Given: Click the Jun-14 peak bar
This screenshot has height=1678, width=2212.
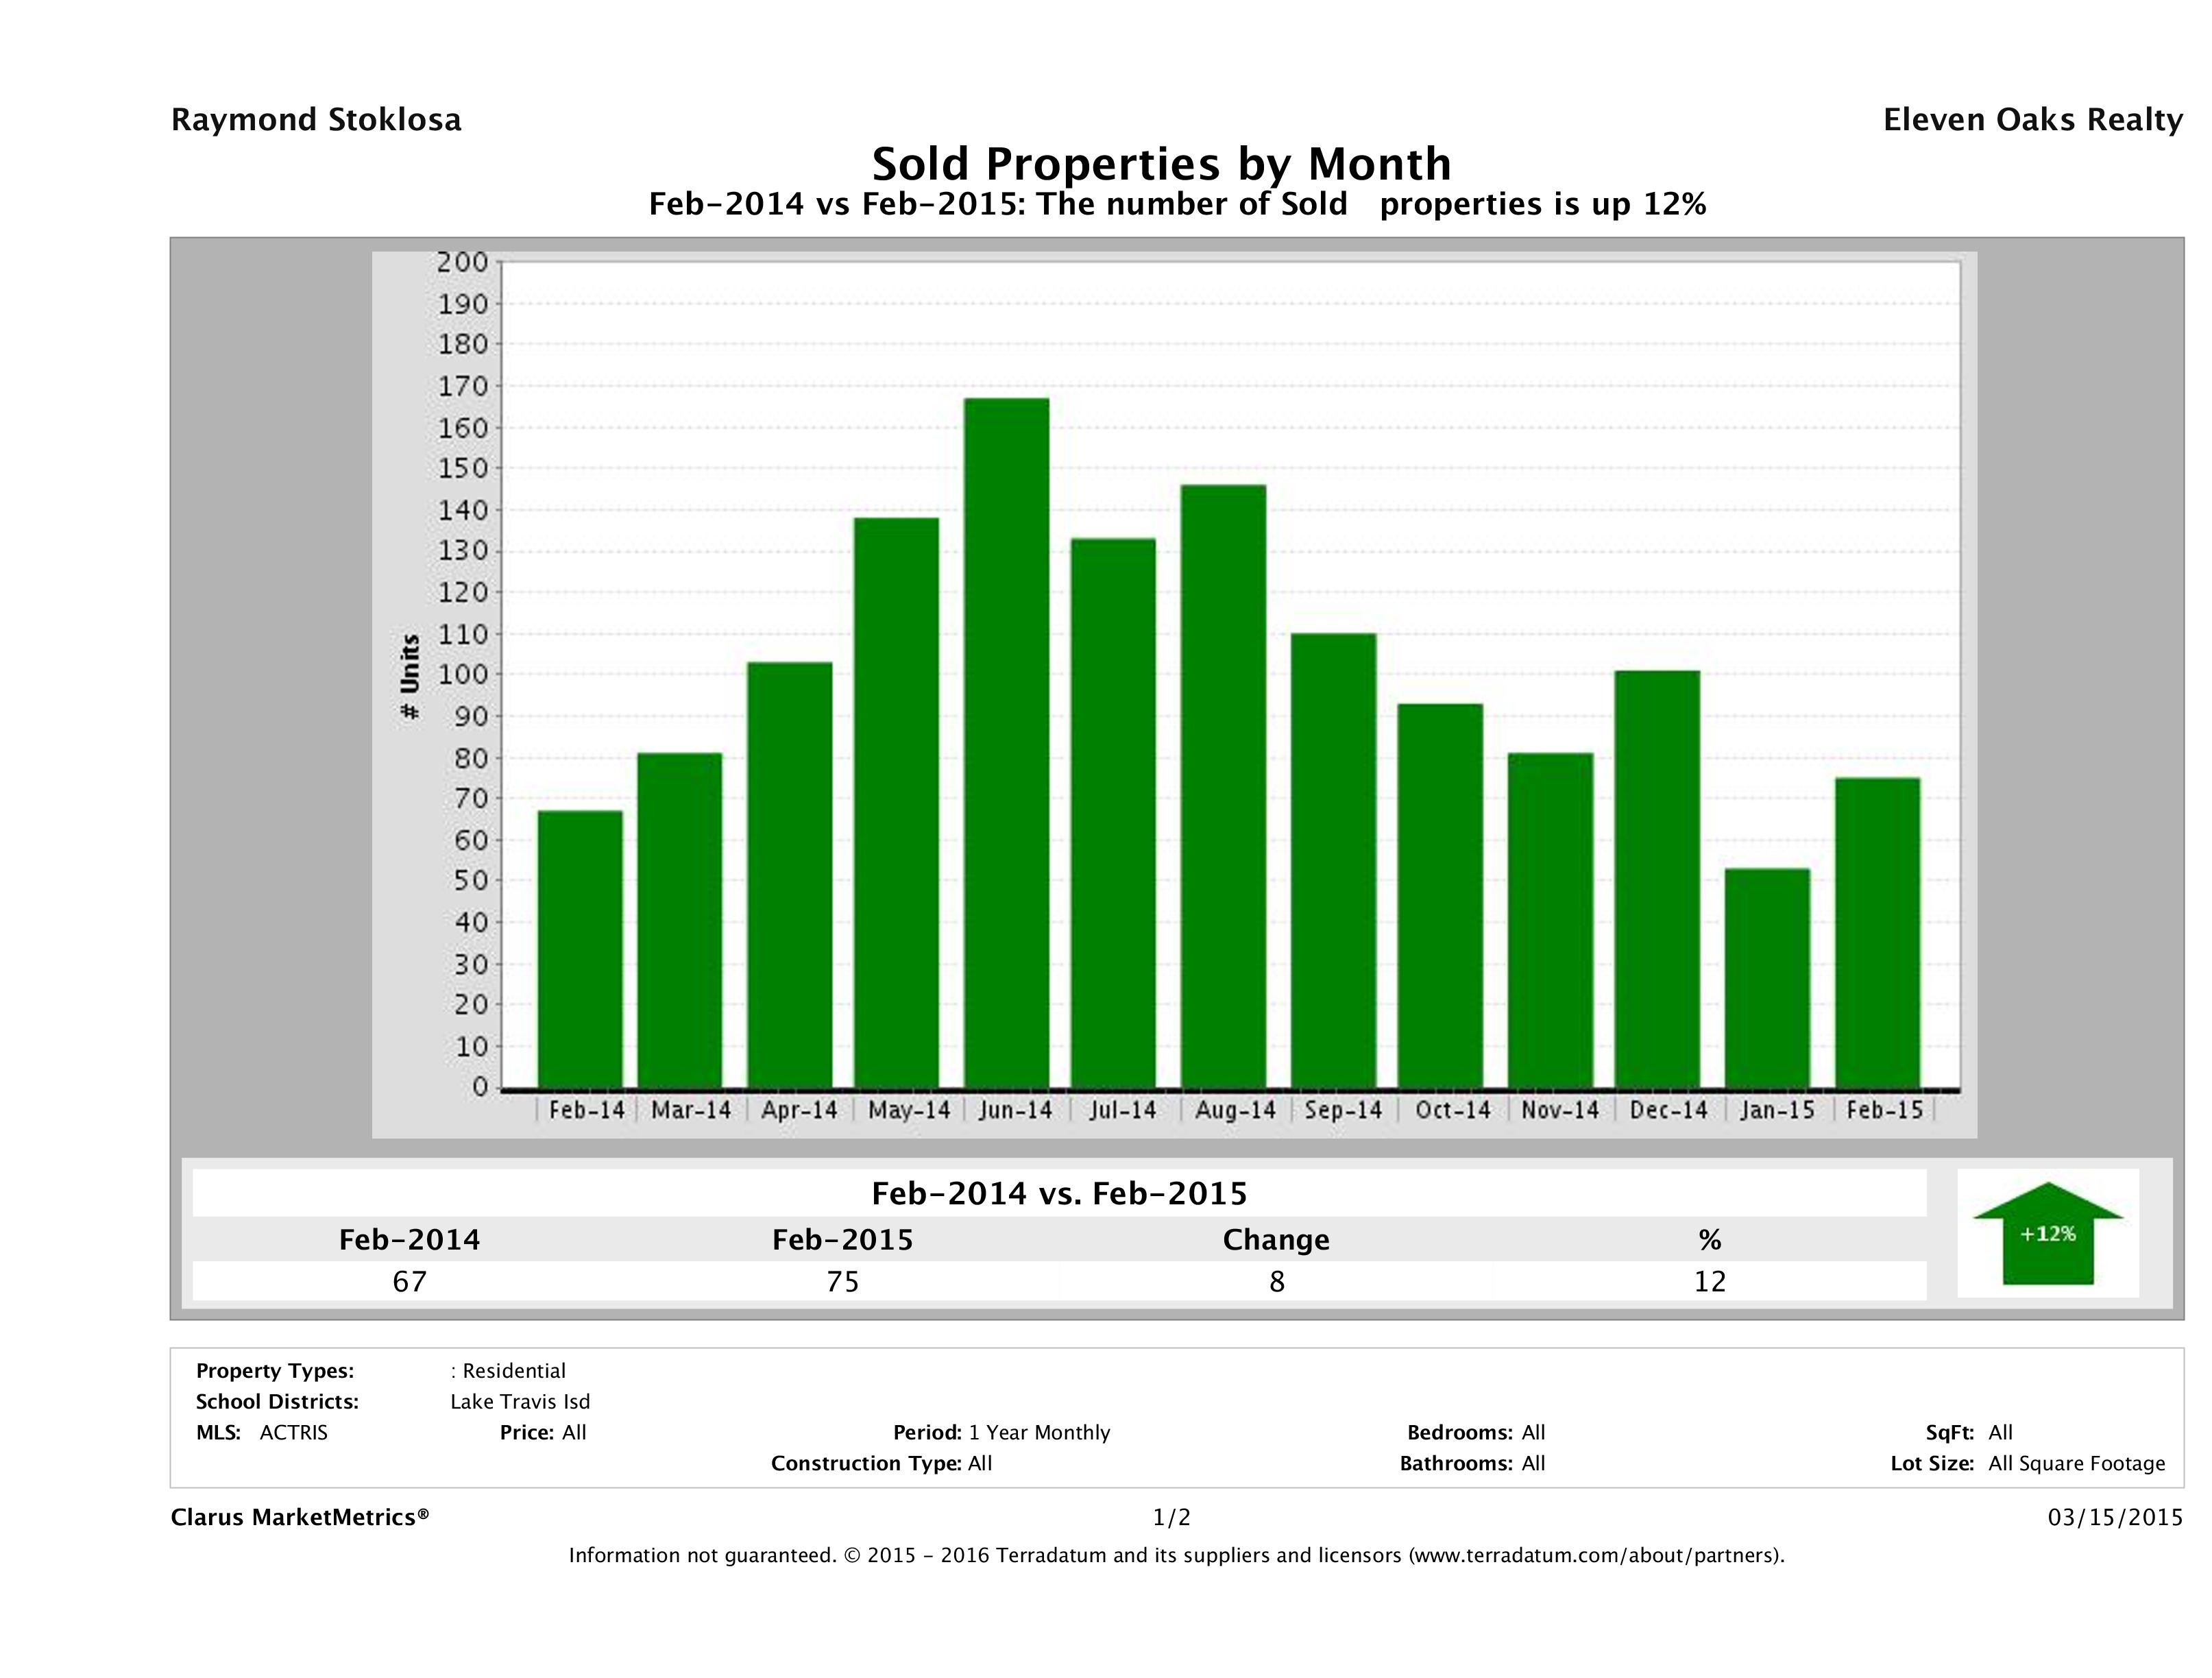Looking at the screenshot, I should pyautogui.click(x=1006, y=742).
